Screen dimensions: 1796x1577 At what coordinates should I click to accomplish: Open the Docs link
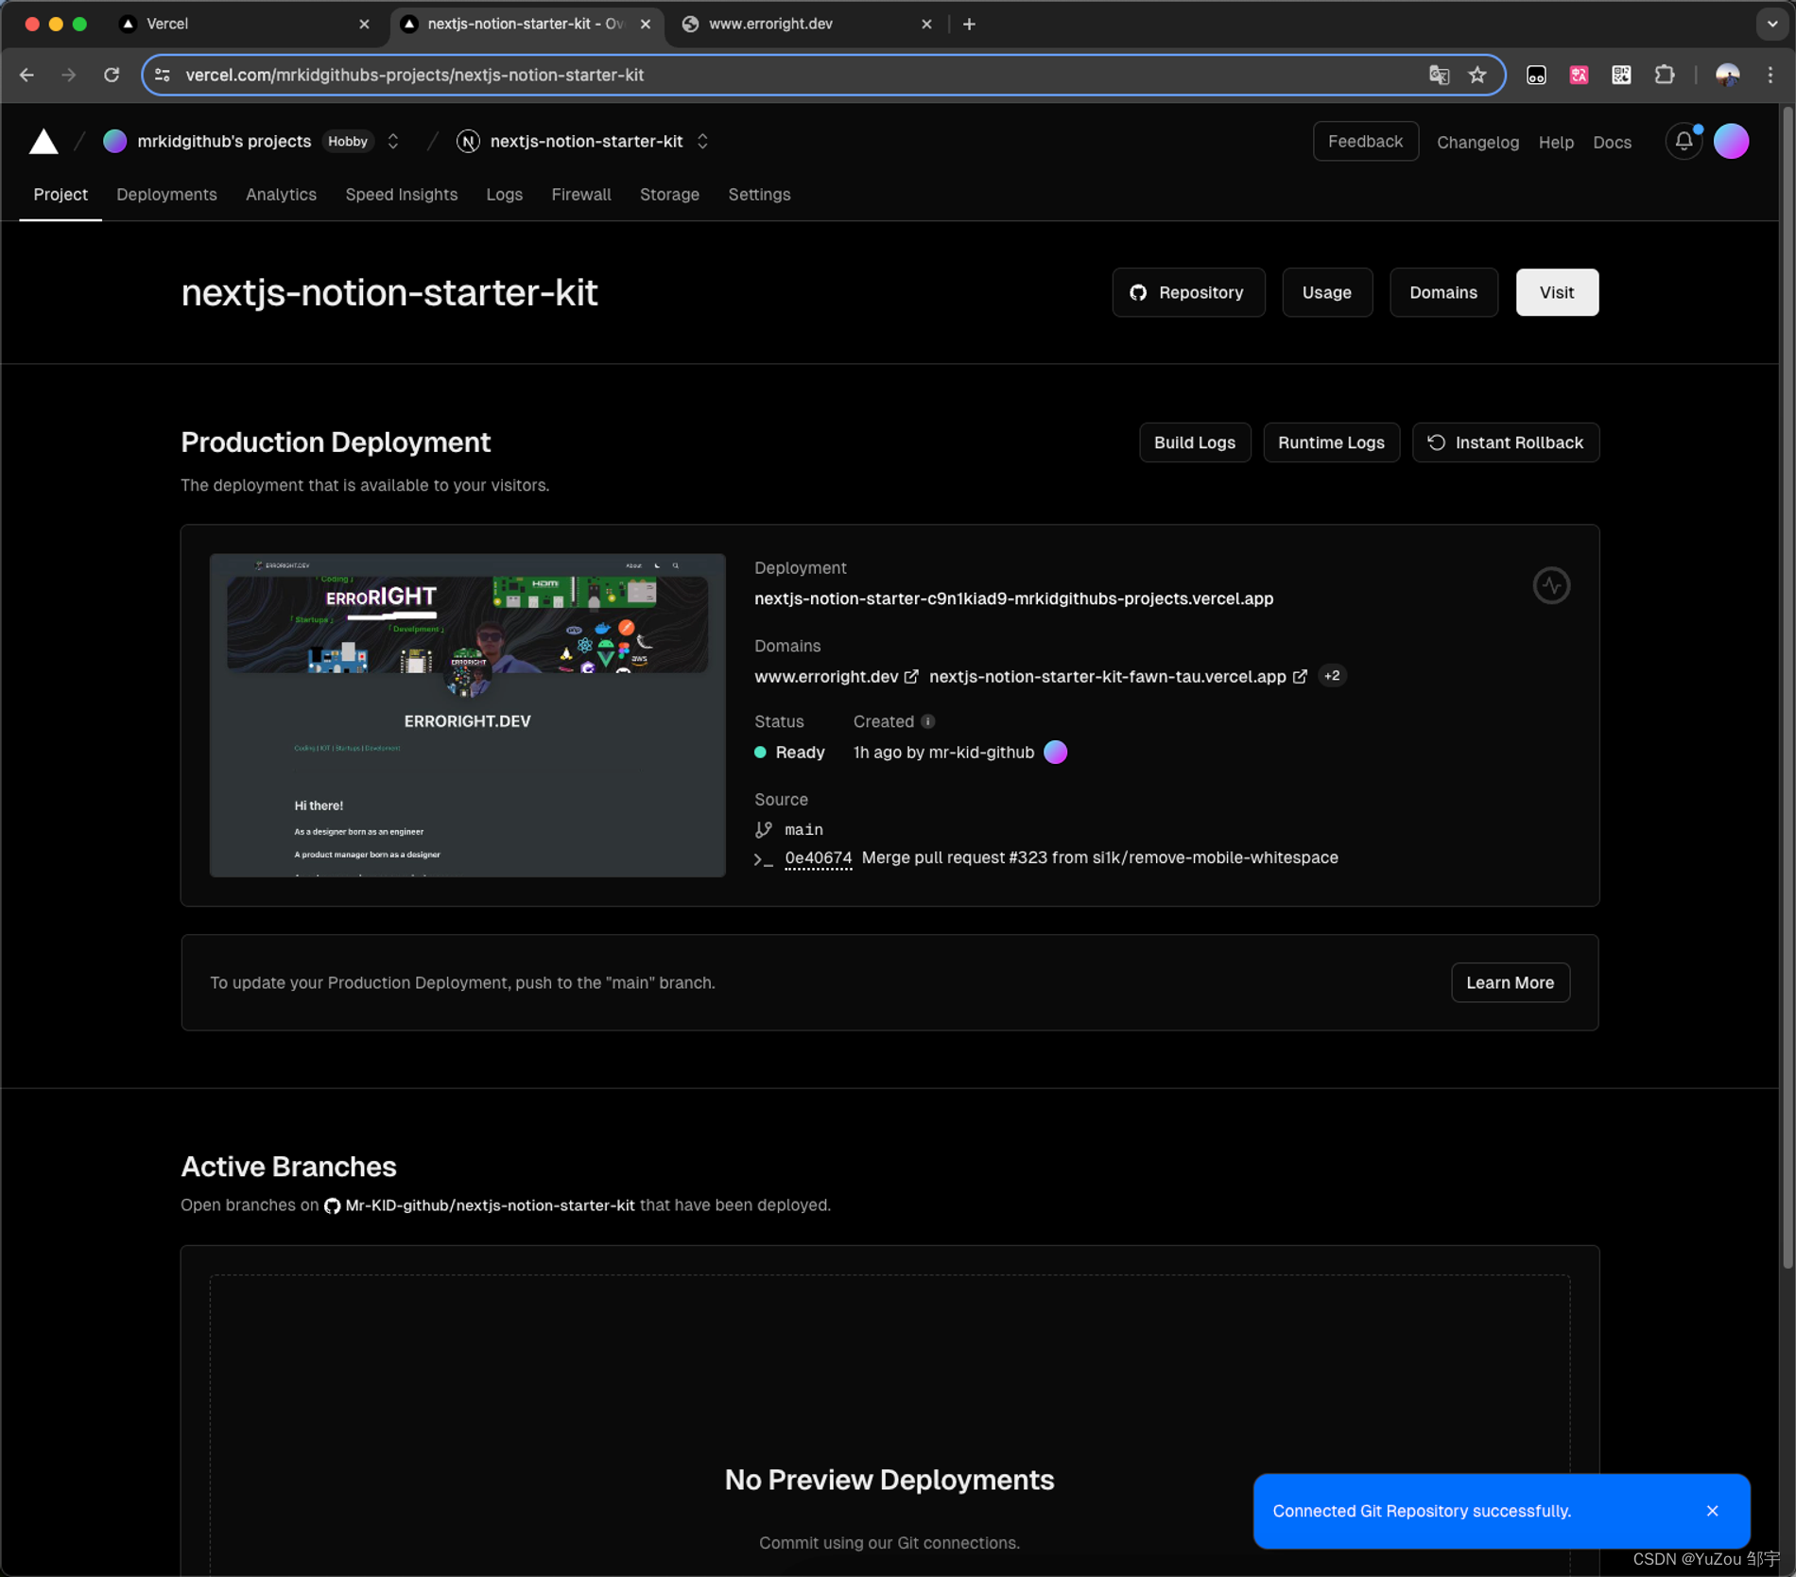click(1612, 143)
